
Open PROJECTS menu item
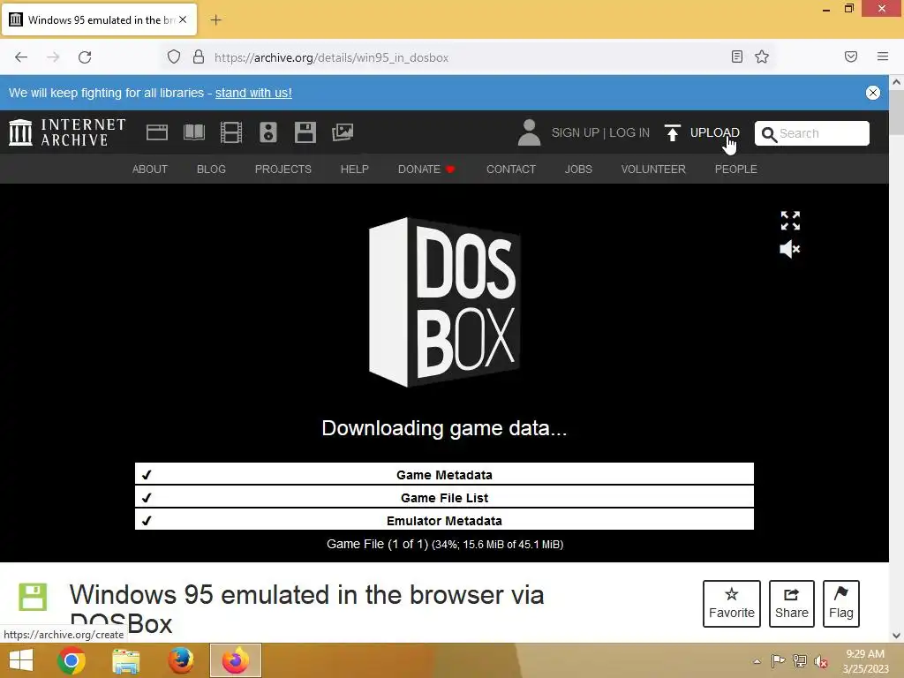283,169
